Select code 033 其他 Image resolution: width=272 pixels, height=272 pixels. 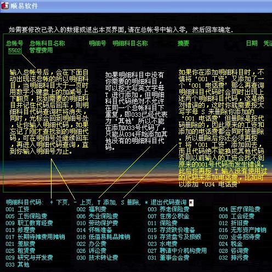[18, 264]
